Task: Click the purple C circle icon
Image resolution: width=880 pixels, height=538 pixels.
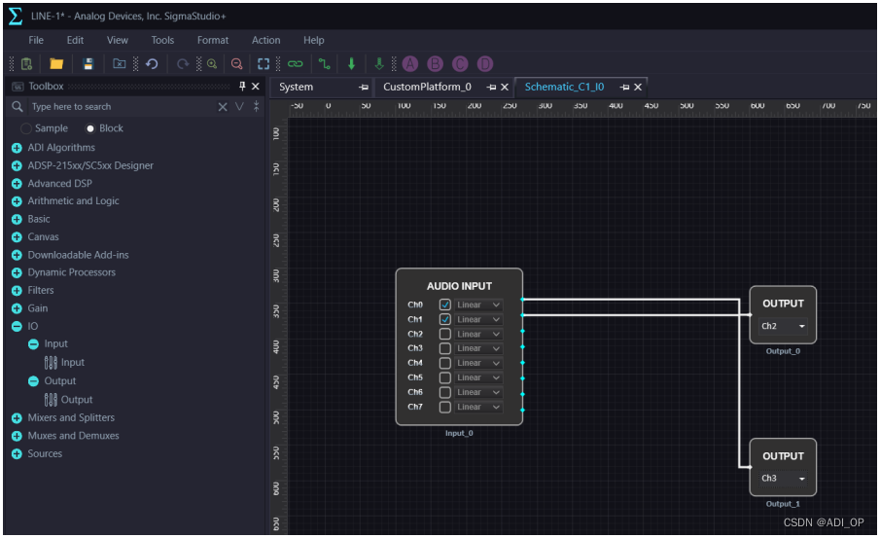Action: coord(460,64)
